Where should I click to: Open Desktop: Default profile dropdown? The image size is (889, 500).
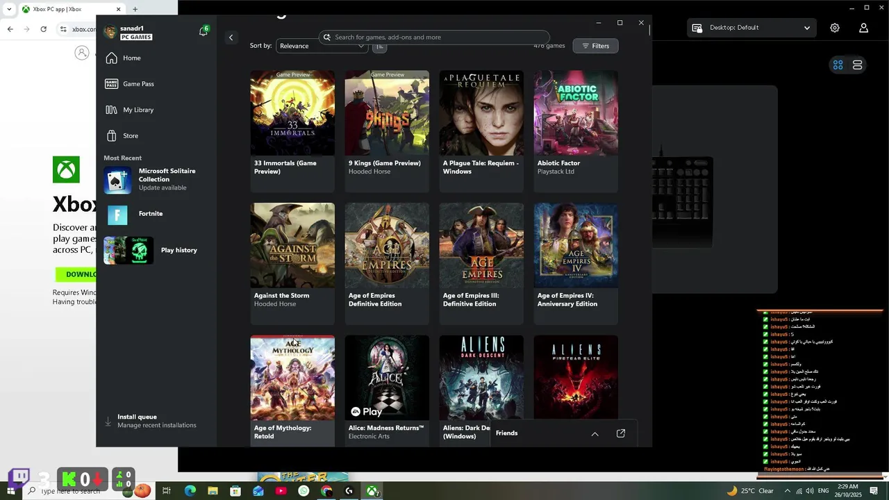click(751, 28)
